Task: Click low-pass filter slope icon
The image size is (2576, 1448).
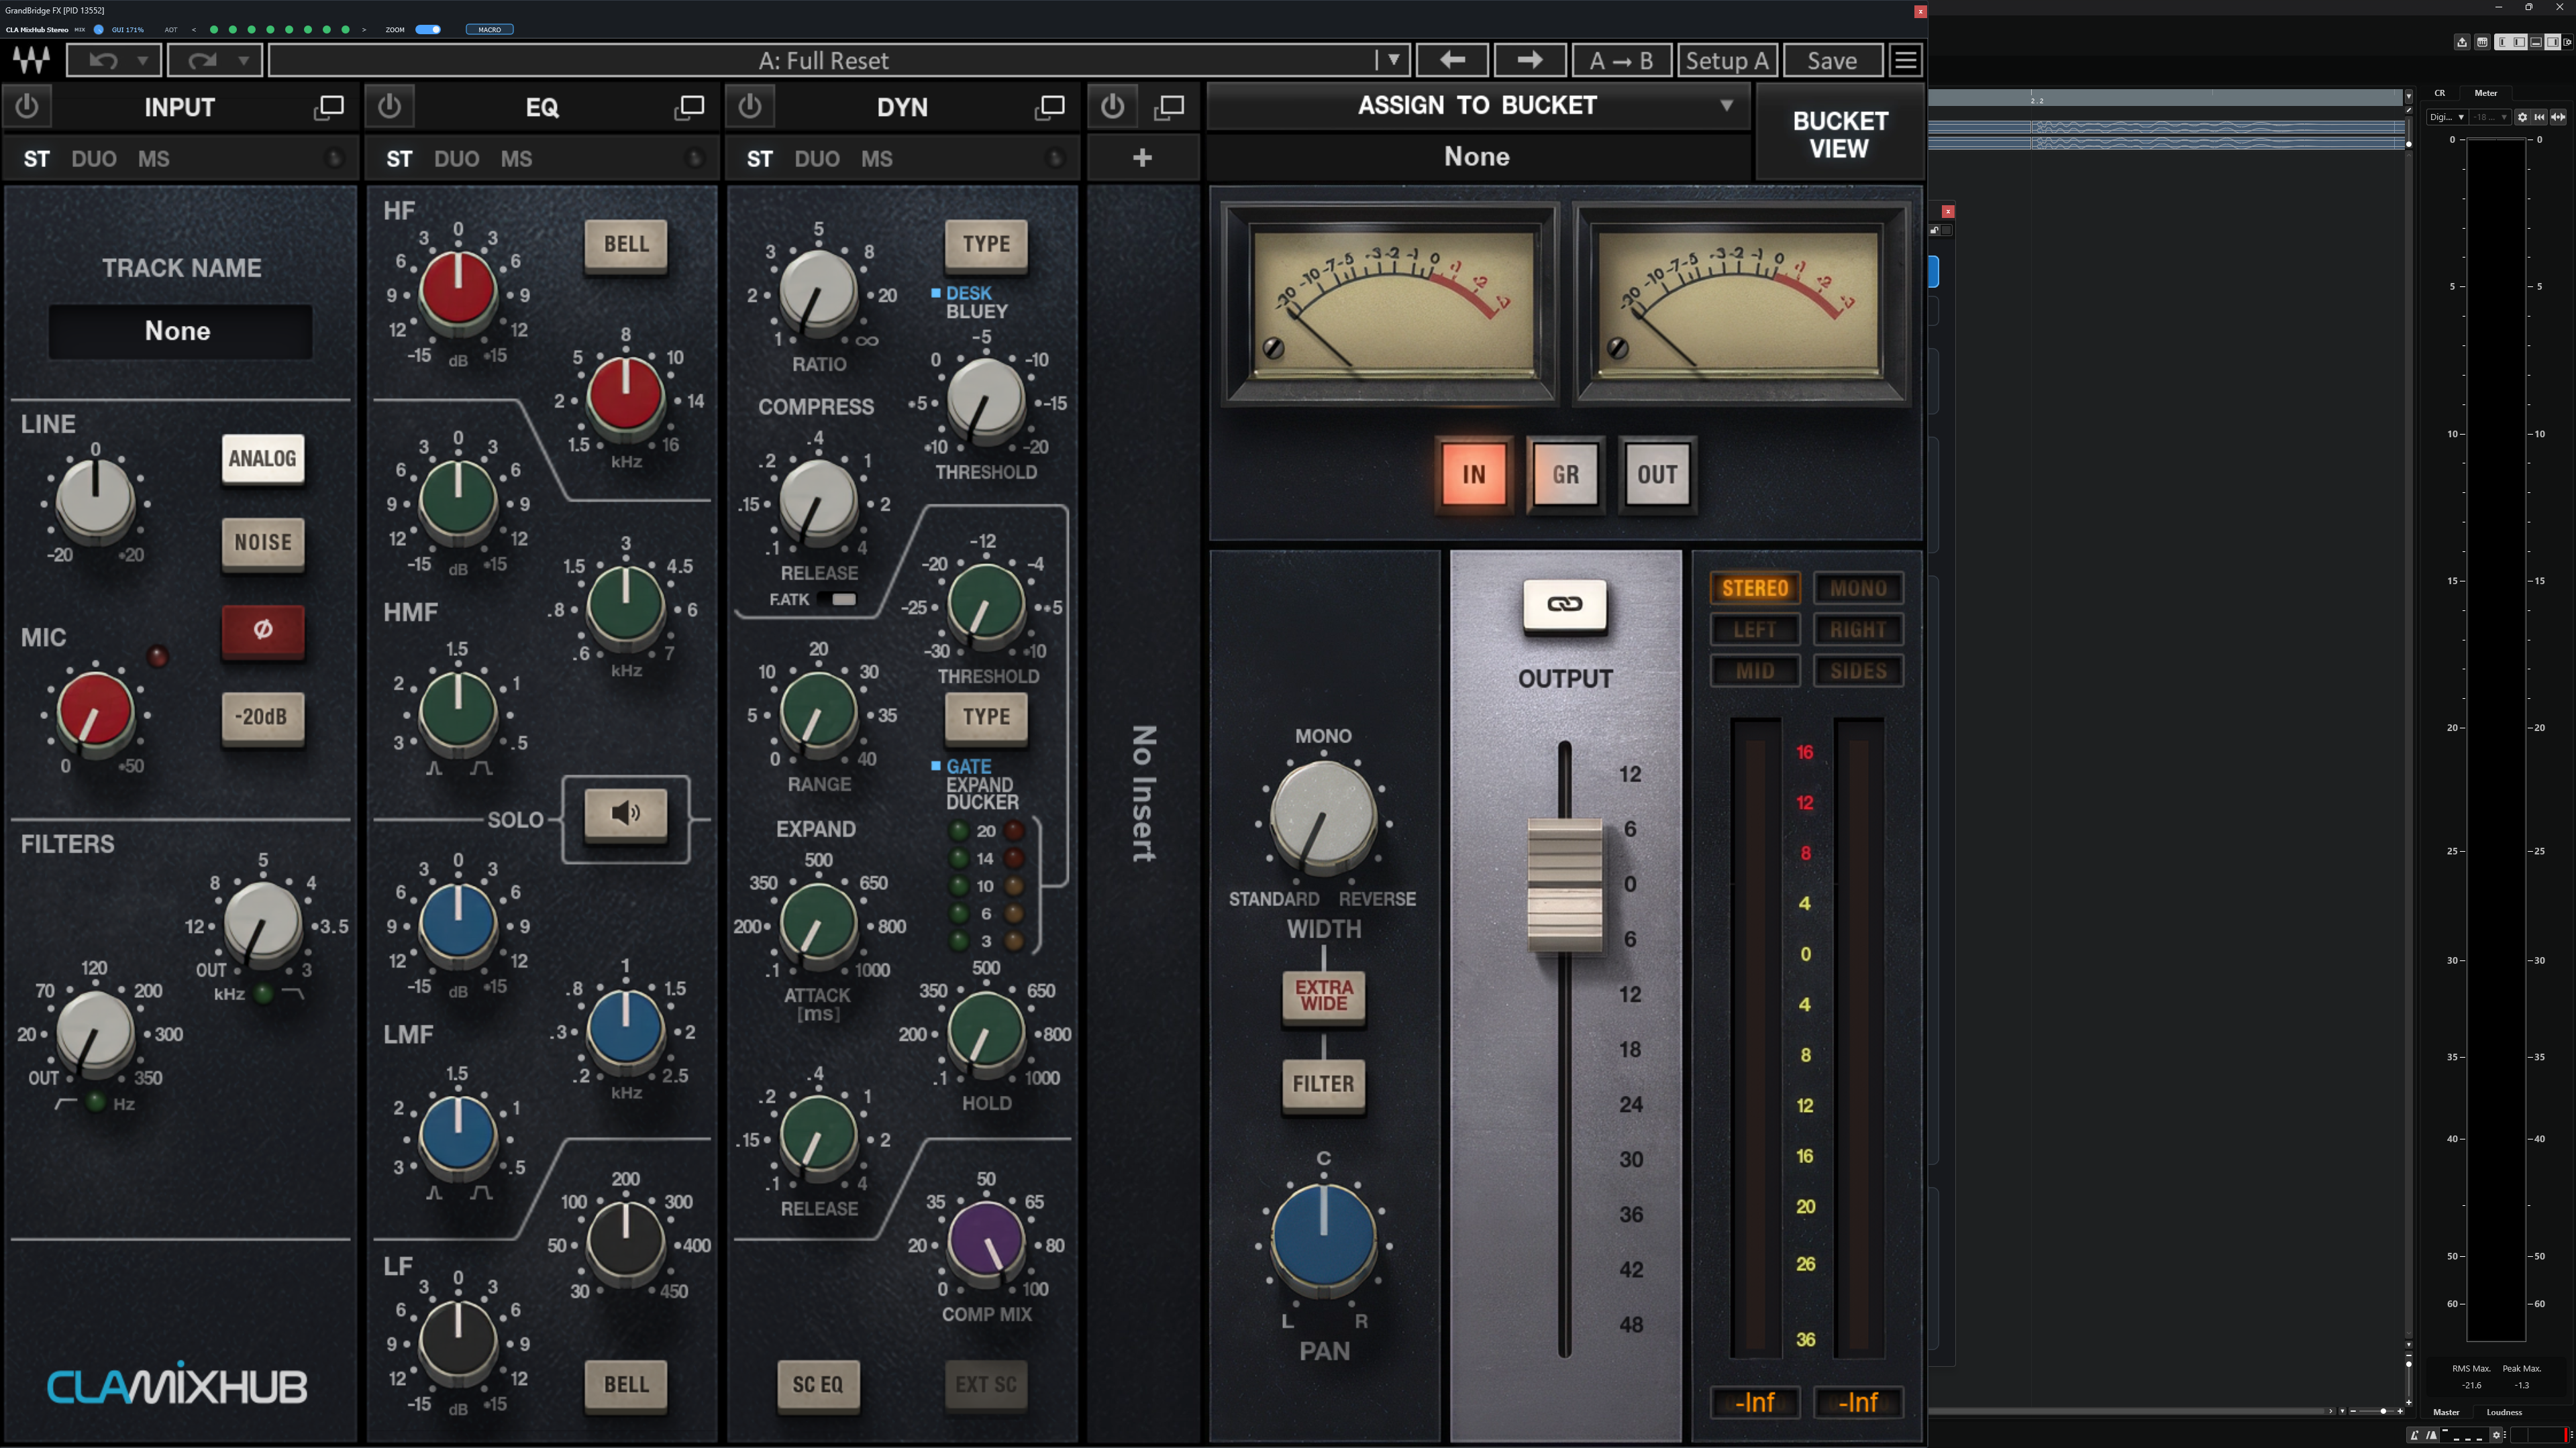Action: 293,993
